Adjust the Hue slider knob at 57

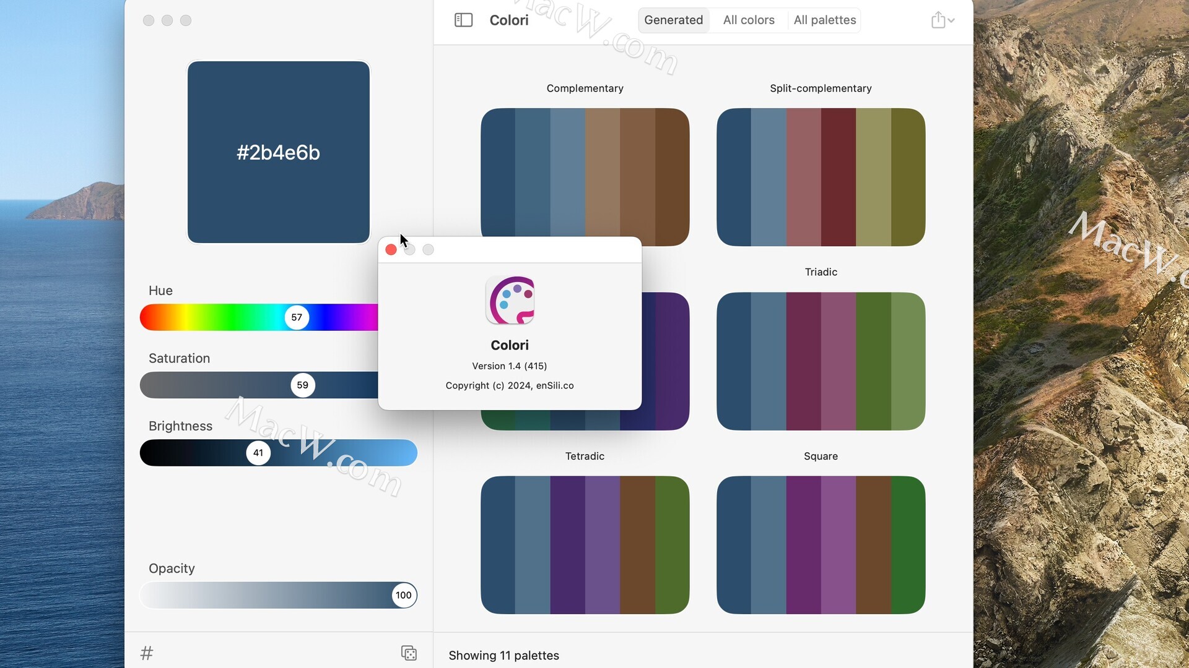(x=297, y=317)
